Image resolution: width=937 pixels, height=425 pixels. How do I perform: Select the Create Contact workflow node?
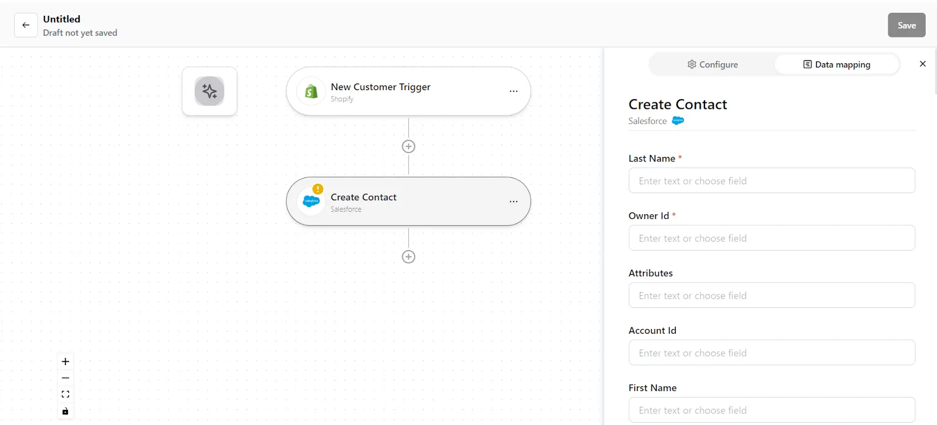pos(408,201)
